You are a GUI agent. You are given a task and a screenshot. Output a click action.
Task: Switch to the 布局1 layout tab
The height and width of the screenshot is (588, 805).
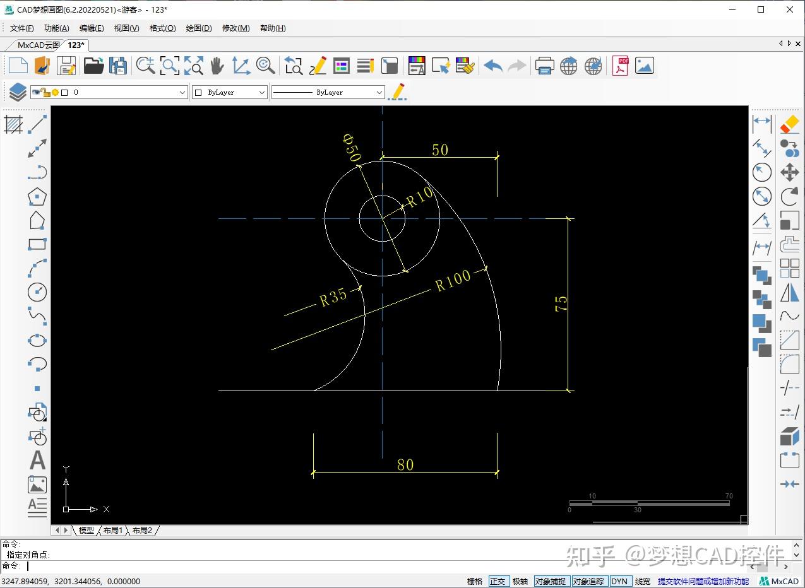[113, 531]
